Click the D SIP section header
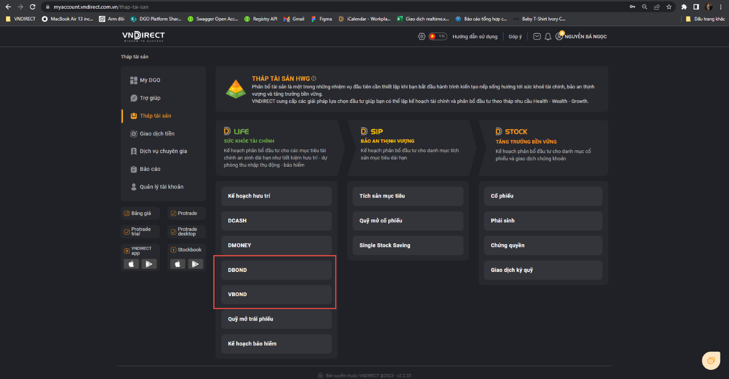729x379 pixels. [372, 131]
